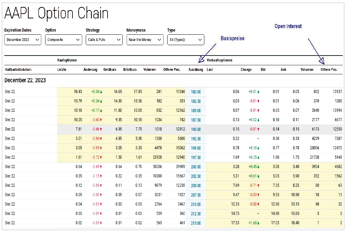
Task: Open strike price 197.50
Action: [x=196, y=157]
